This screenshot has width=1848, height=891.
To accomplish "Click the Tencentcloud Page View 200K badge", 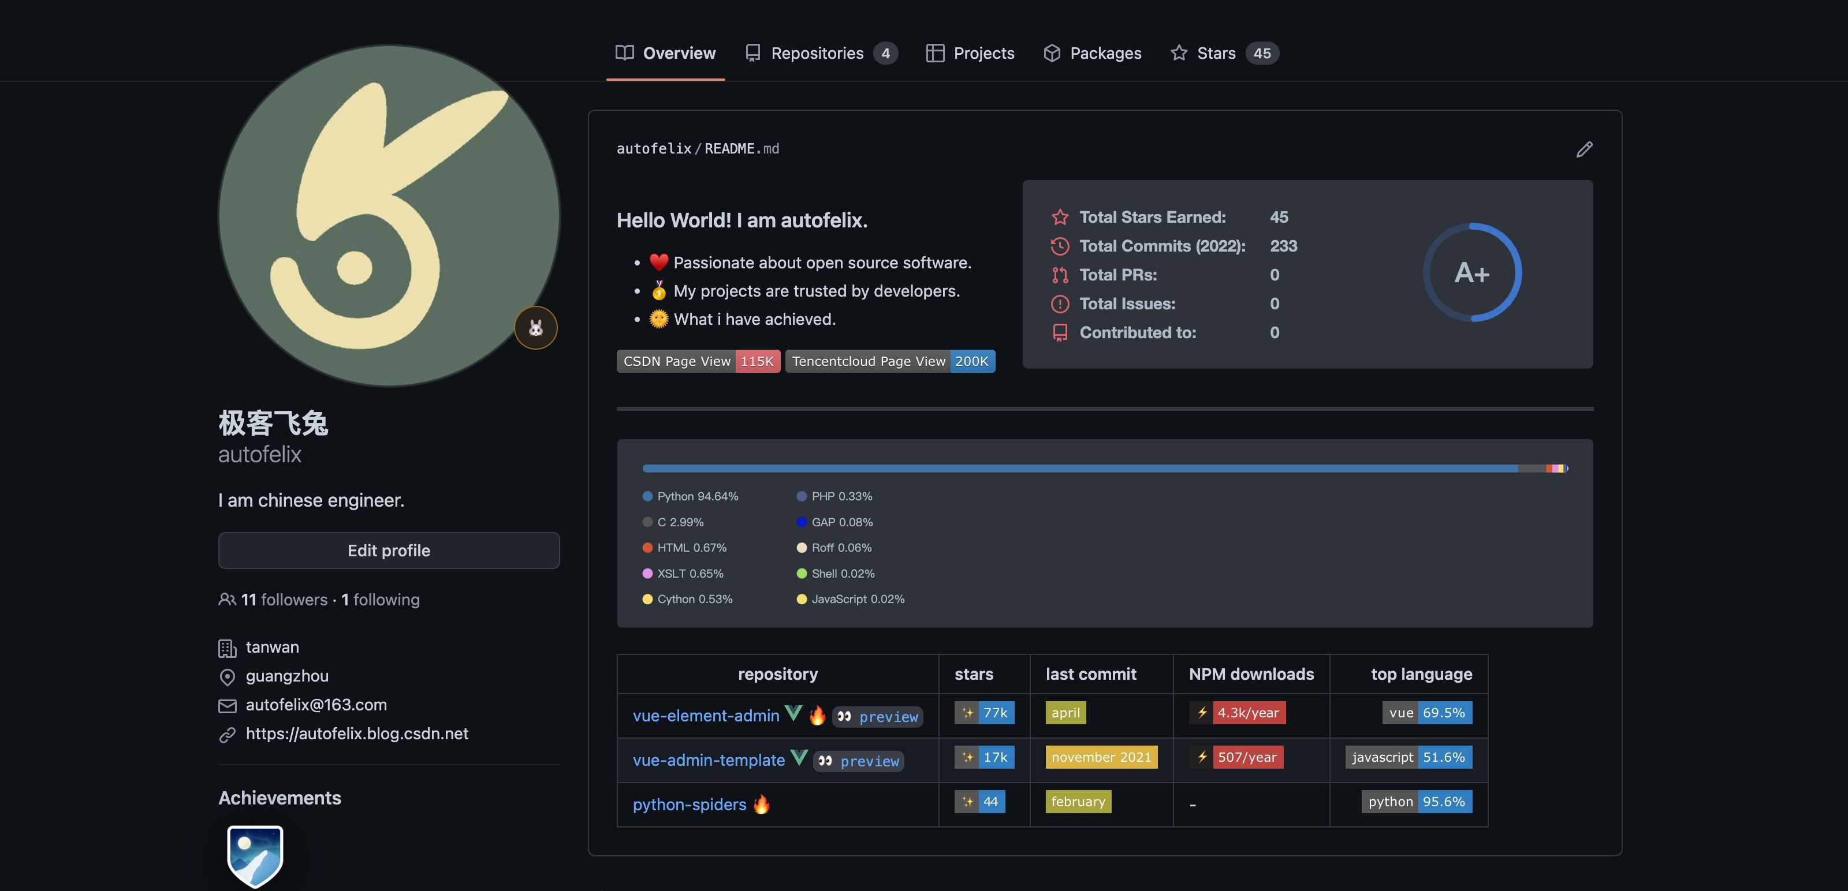I will tap(889, 361).
